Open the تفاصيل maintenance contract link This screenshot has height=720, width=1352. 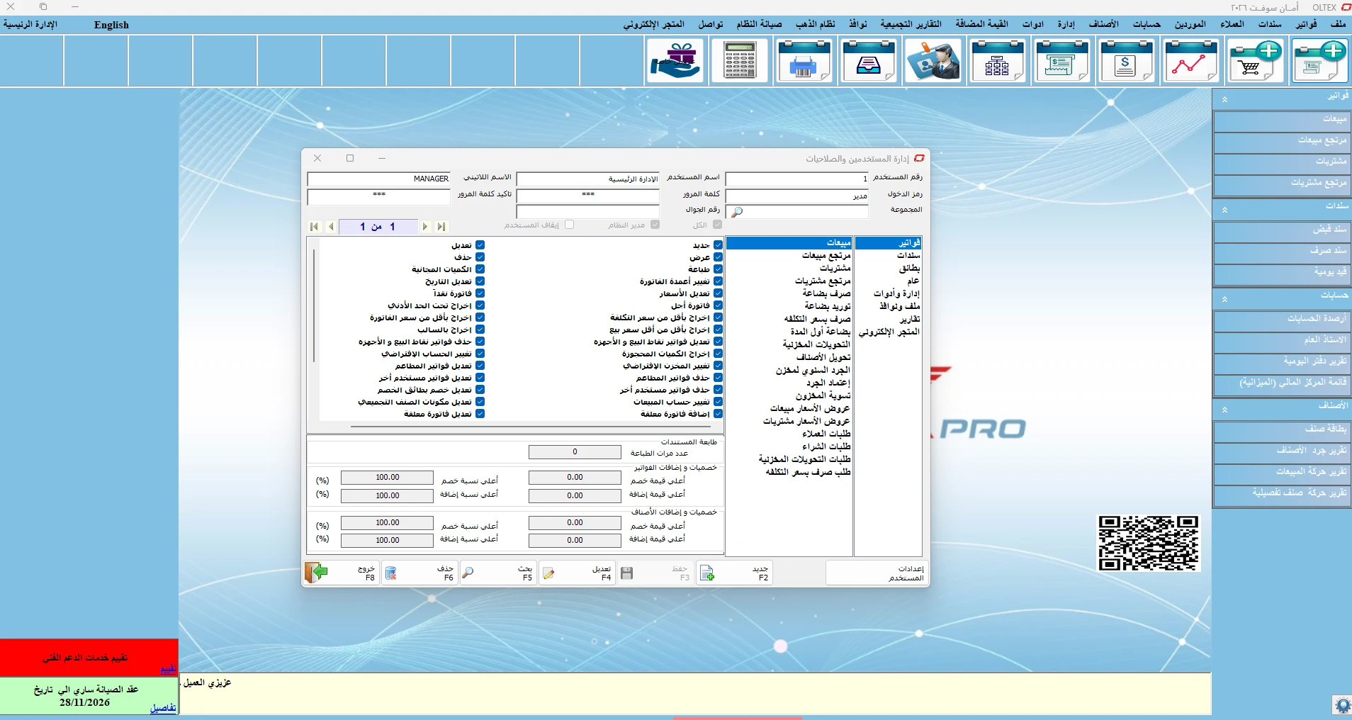tap(163, 708)
